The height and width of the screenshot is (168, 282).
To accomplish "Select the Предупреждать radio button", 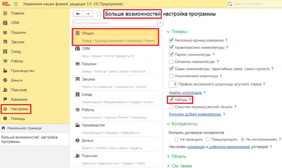I will (208, 139).
